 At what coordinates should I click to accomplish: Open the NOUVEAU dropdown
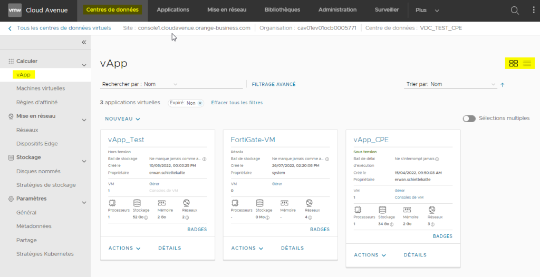point(122,118)
